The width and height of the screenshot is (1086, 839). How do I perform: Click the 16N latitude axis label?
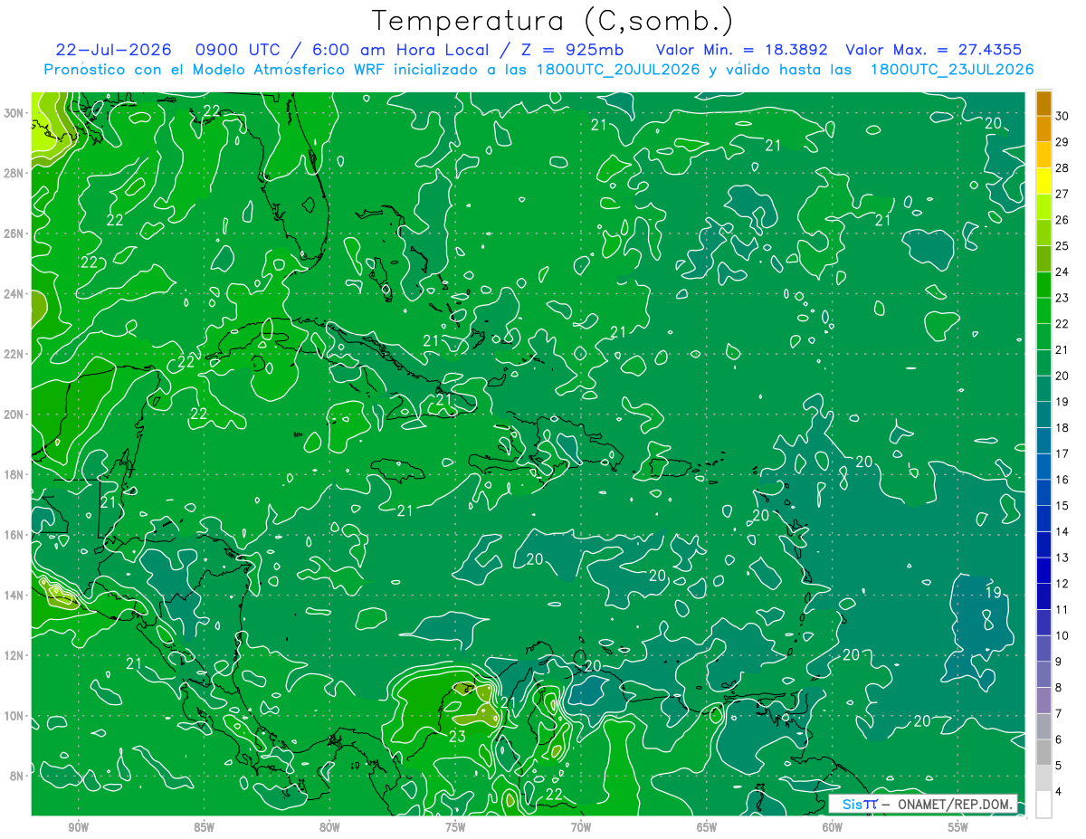point(14,535)
